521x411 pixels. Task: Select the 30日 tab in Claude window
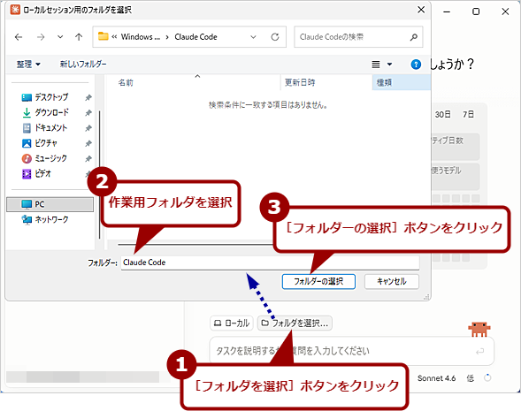click(443, 115)
